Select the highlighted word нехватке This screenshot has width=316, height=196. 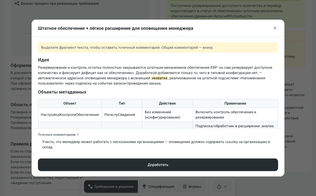pyautogui.click(x=160, y=78)
